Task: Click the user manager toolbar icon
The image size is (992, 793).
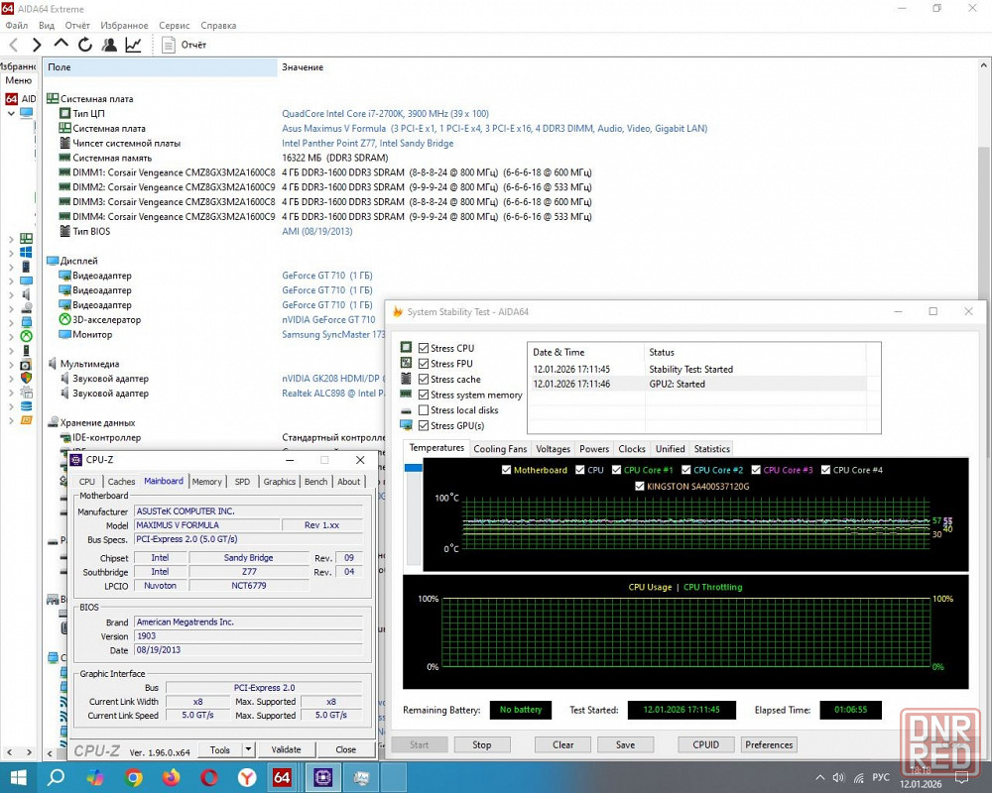Action: point(109,45)
